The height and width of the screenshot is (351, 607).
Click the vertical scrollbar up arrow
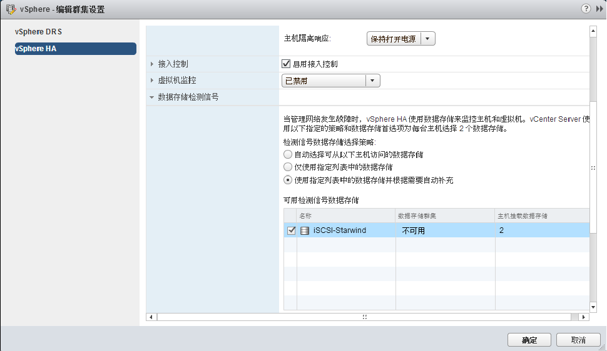(x=593, y=31)
